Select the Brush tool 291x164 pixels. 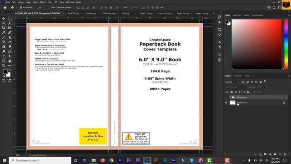4,37
